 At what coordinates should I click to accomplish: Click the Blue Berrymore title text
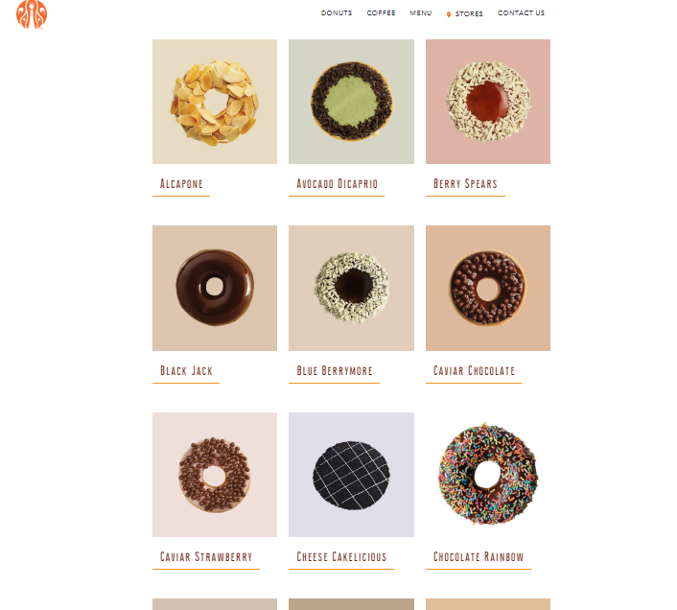coord(334,371)
